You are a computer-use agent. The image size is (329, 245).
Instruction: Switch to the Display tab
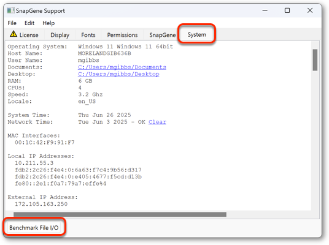point(60,35)
